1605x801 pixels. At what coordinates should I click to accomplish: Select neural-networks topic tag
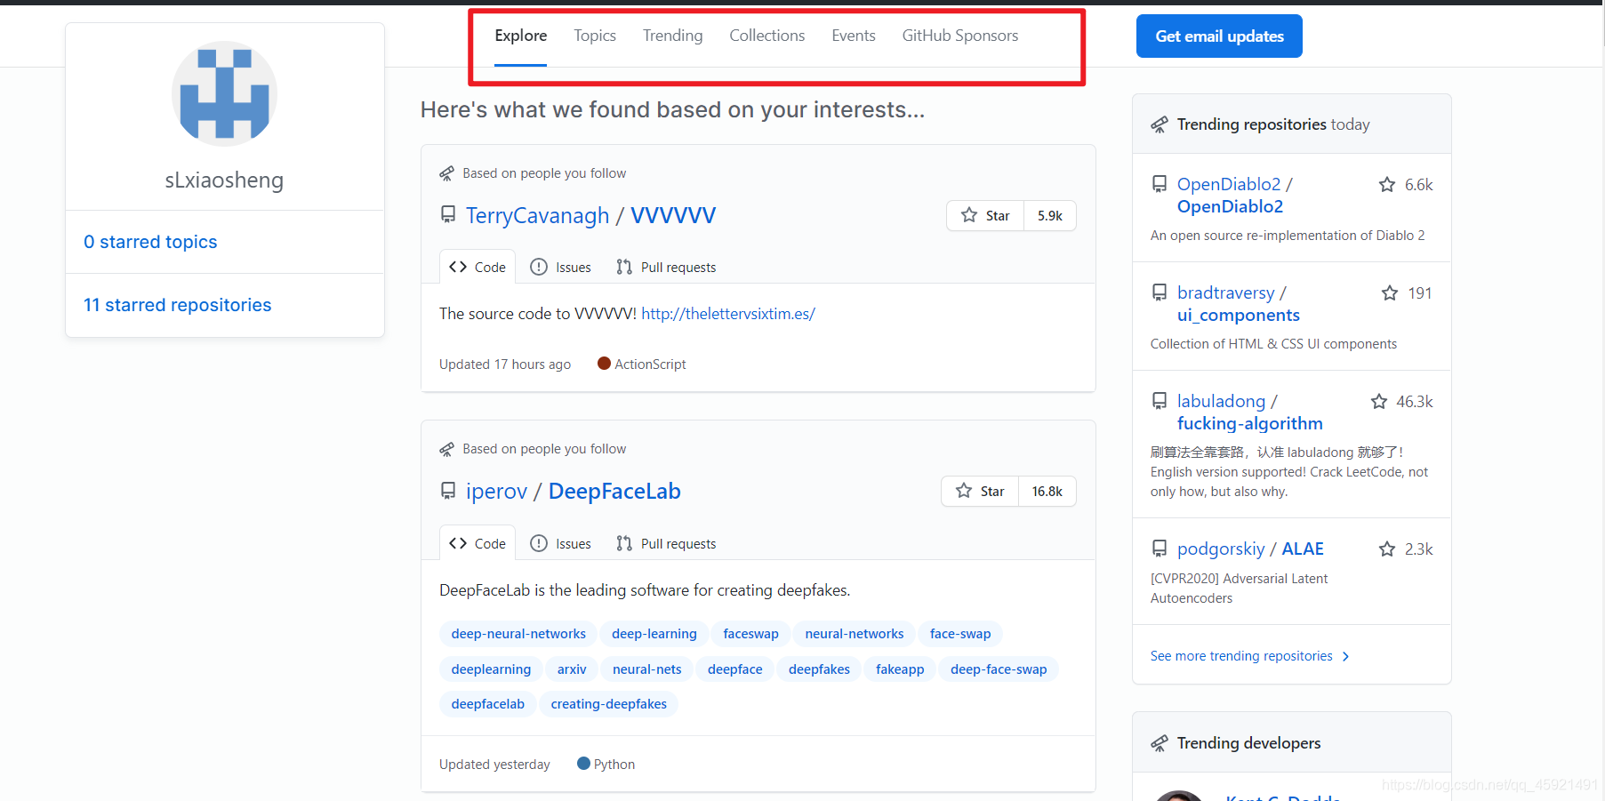(855, 634)
